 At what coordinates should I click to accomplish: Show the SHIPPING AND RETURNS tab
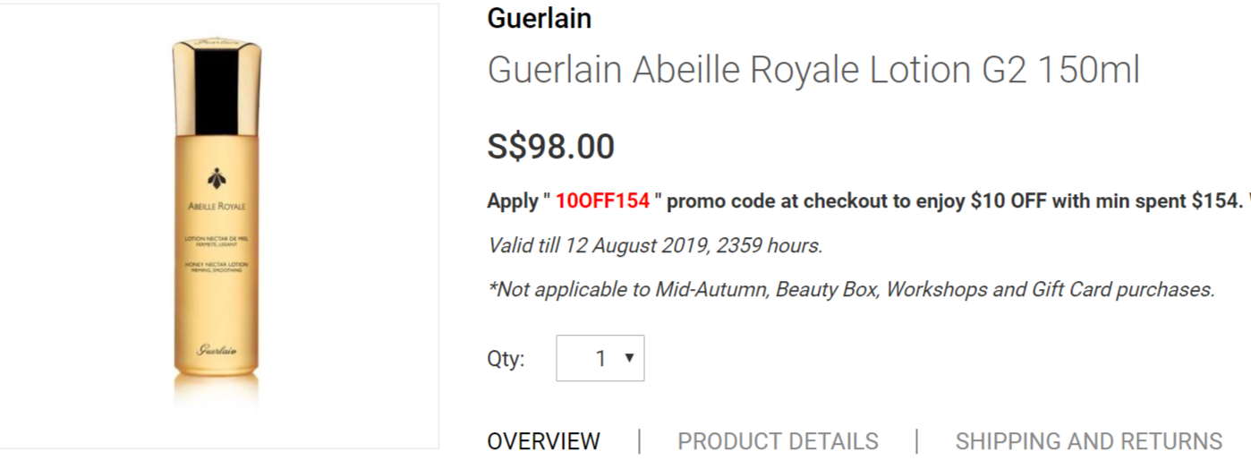1088,441
